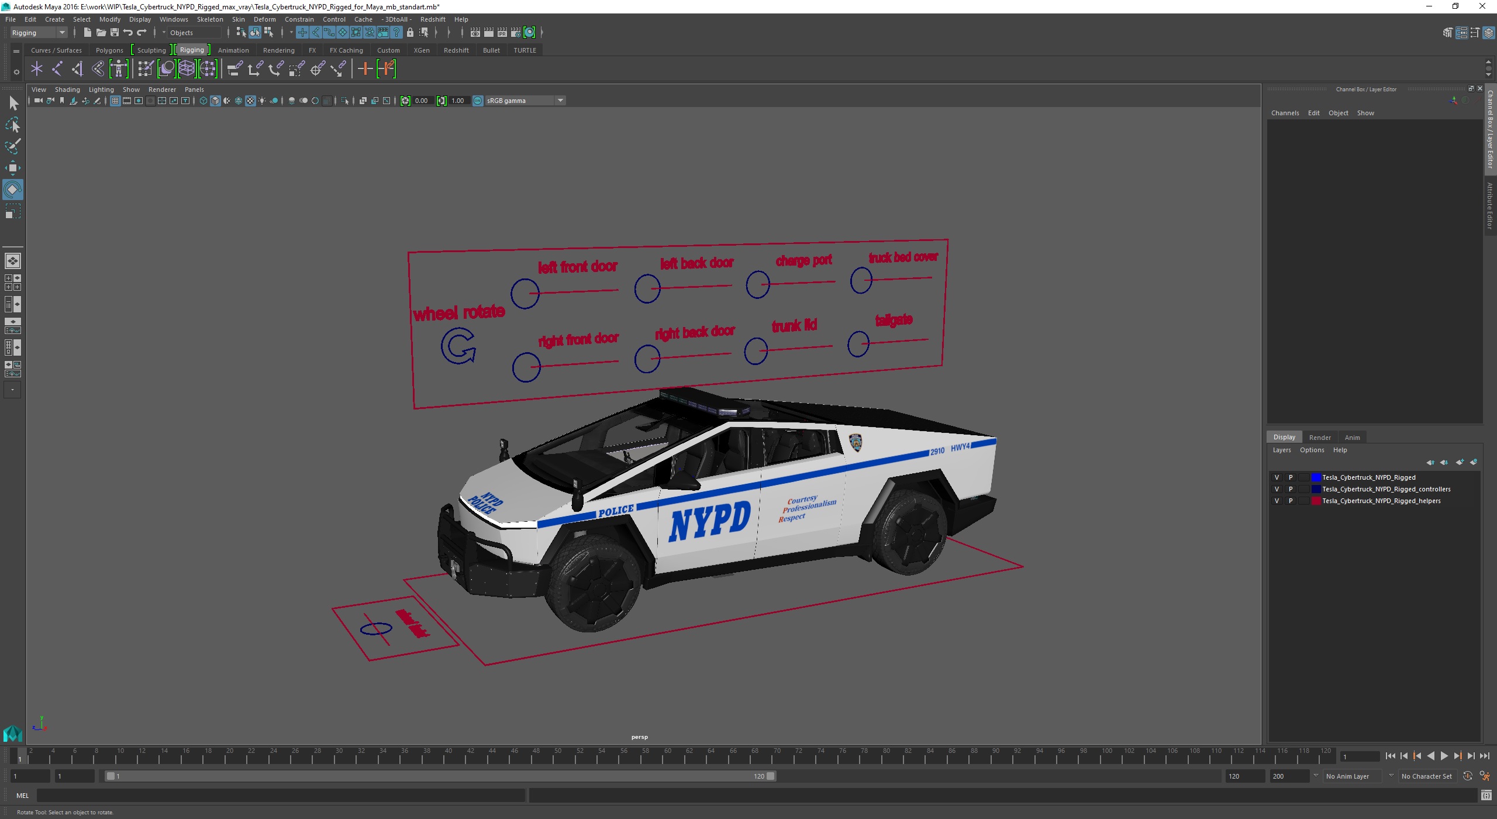Create a new scene file
The width and height of the screenshot is (1497, 819).
88,33
